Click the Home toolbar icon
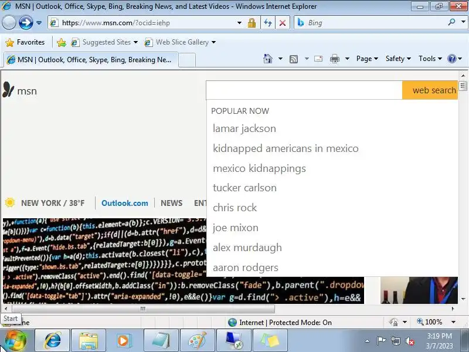Viewport: 469px width, 352px height. 268,59
